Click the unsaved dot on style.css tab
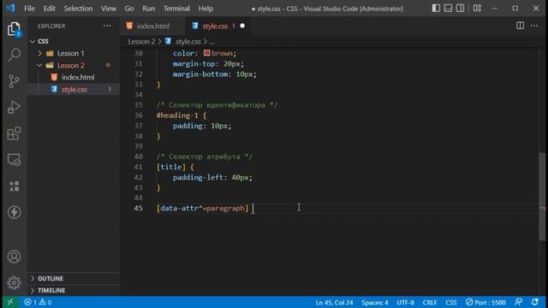The height and width of the screenshot is (308, 548). point(242,26)
